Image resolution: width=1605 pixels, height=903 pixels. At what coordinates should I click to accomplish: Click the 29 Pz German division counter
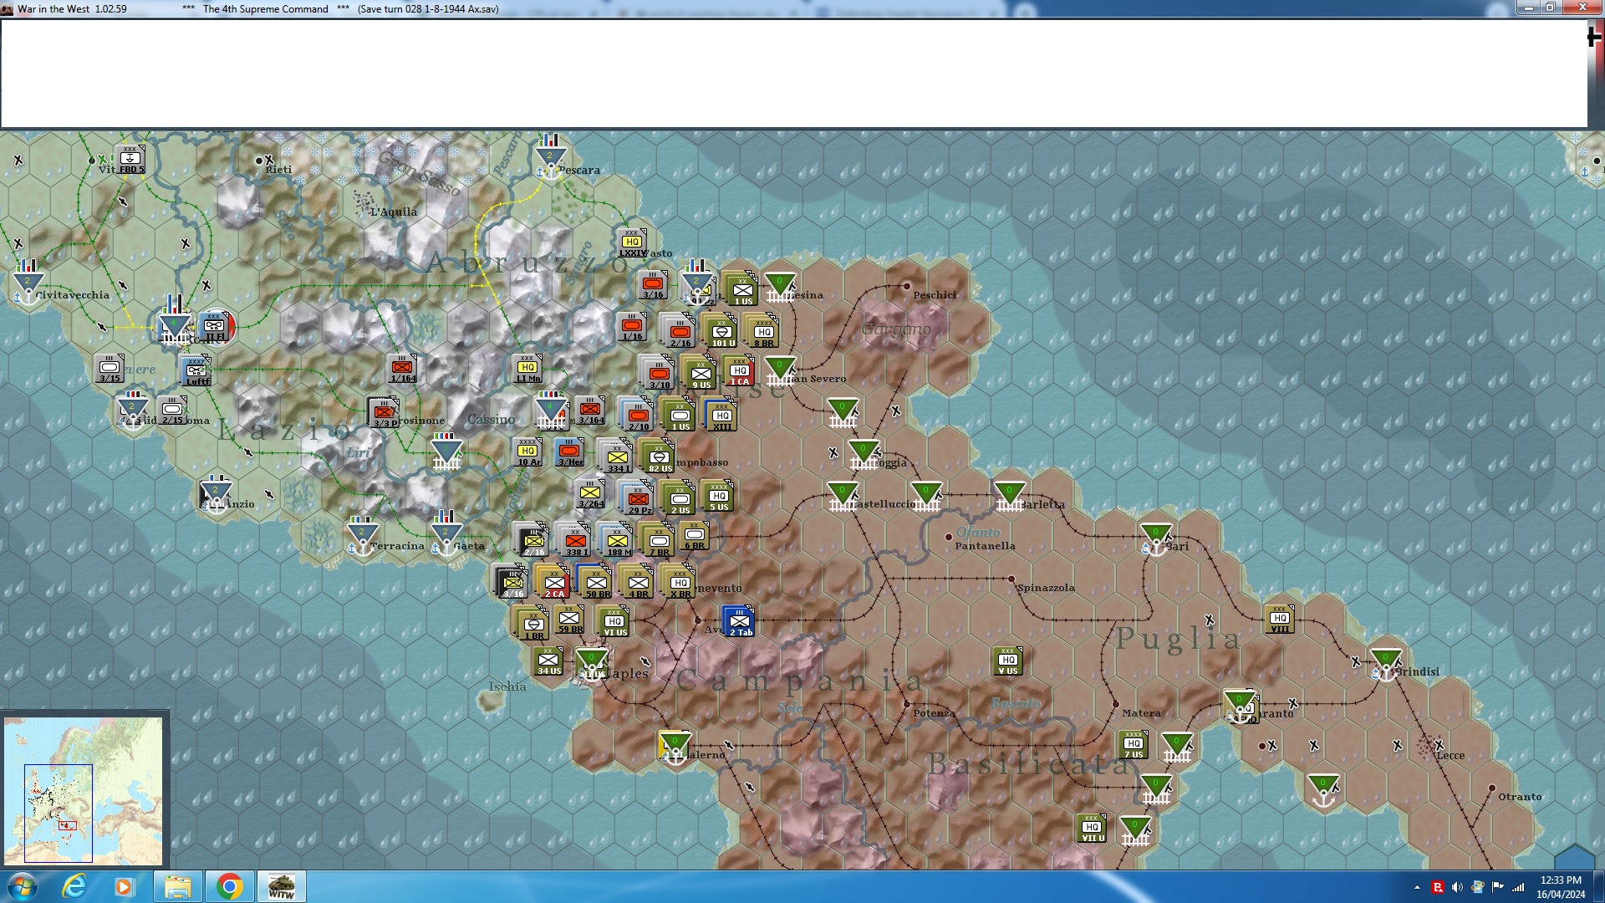[639, 500]
